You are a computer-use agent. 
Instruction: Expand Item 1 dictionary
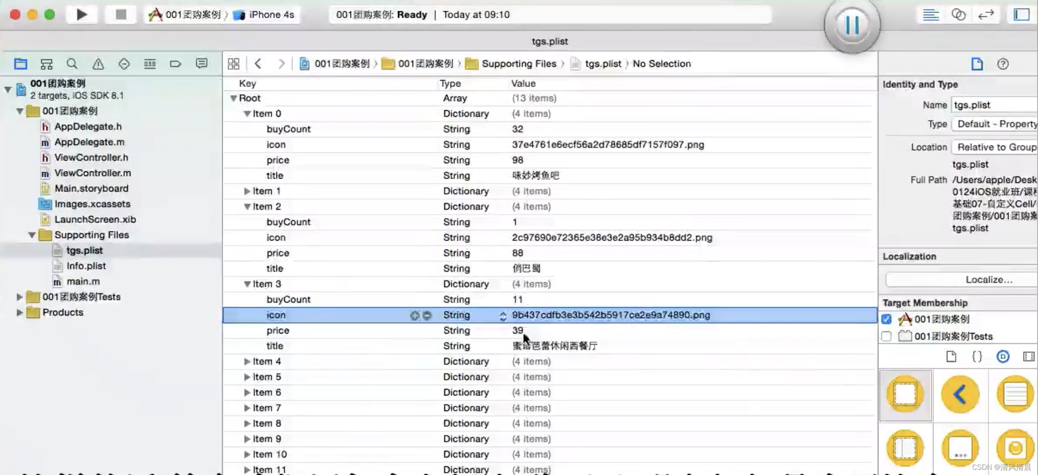point(247,191)
